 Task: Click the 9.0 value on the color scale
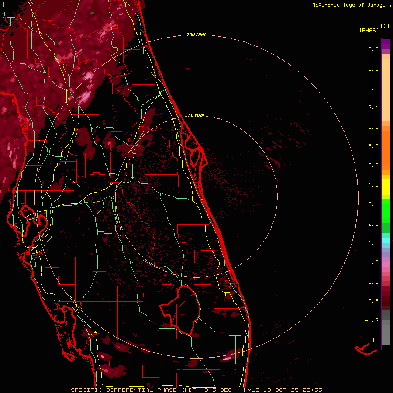pos(373,69)
